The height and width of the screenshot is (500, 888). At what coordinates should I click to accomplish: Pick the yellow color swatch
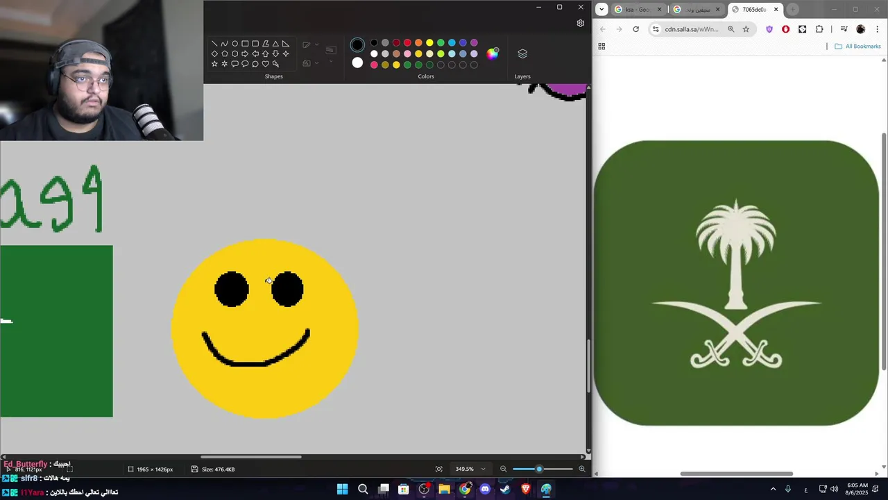click(x=429, y=42)
